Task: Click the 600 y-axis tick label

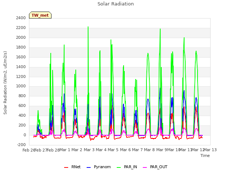Action: [x=22, y=105]
